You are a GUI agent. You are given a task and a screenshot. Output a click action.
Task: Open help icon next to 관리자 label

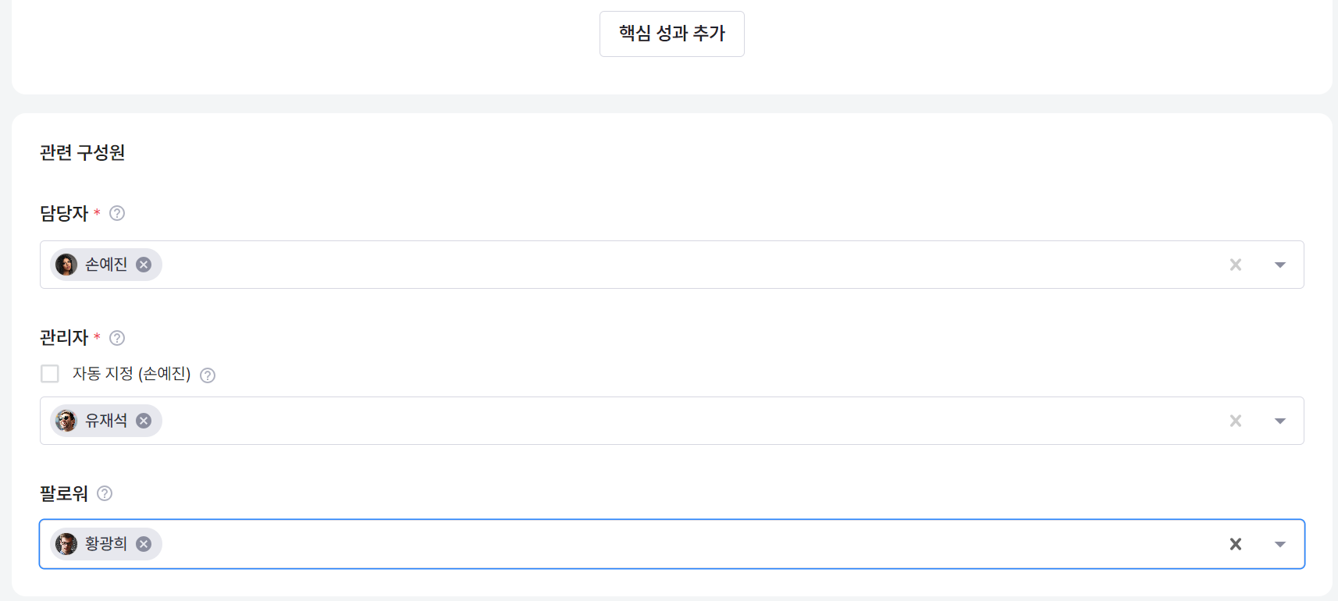pyautogui.click(x=117, y=338)
